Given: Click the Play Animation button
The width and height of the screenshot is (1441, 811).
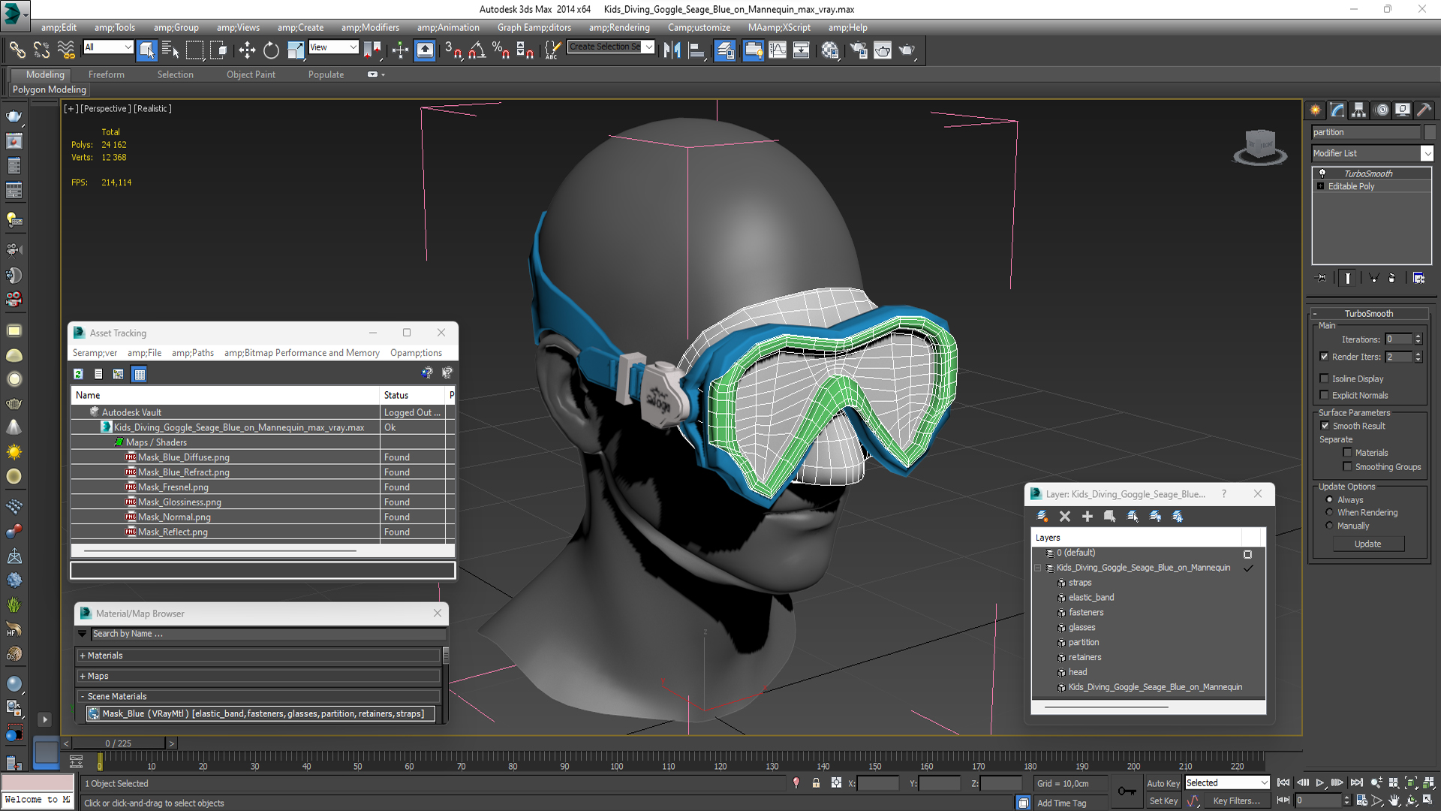Looking at the screenshot, I should [1320, 782].
